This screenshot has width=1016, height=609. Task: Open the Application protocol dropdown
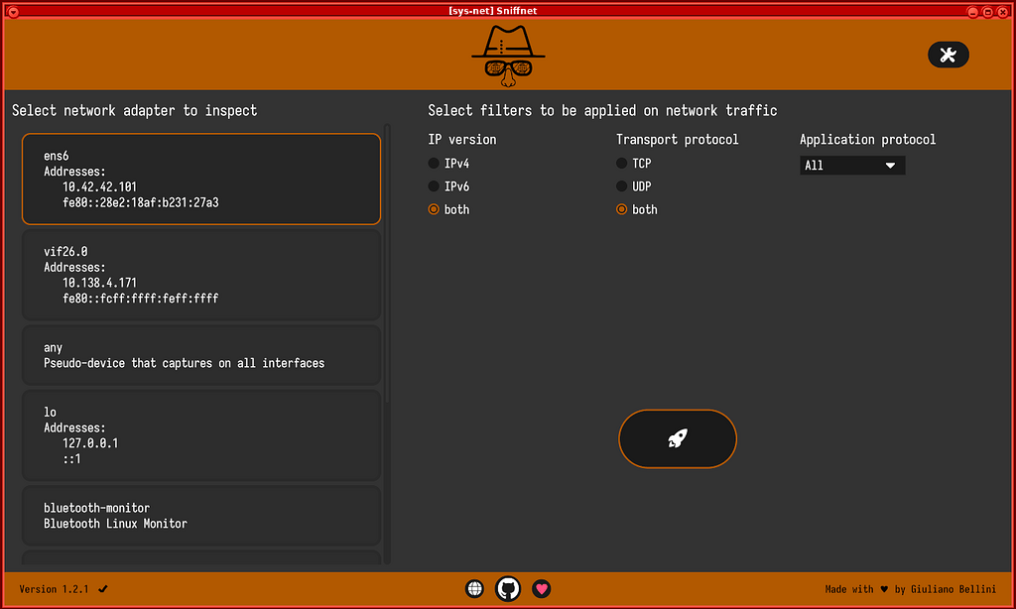tap(852, 166)
